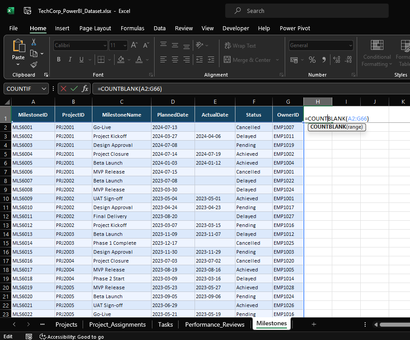Viewport: 410px width, 340px height.
Task: Apply top align to cells
Action: click(163, 45)
